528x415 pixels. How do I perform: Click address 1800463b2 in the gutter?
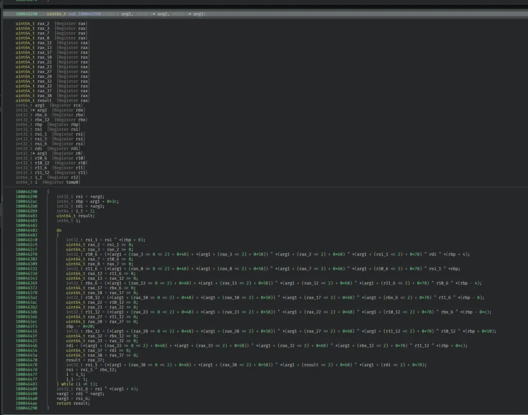[x=27, y=307]
